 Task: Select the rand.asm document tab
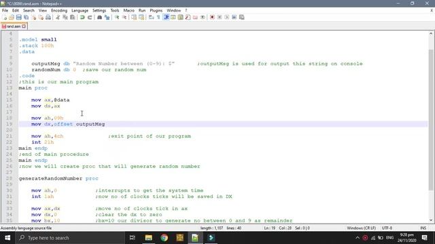[14, 26]
